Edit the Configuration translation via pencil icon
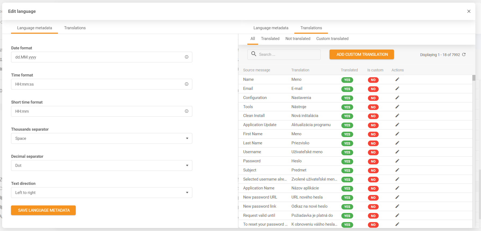Image resolution: width=481 pixels, height=231 pixels. pyautogui.click(x=397, y=98)
